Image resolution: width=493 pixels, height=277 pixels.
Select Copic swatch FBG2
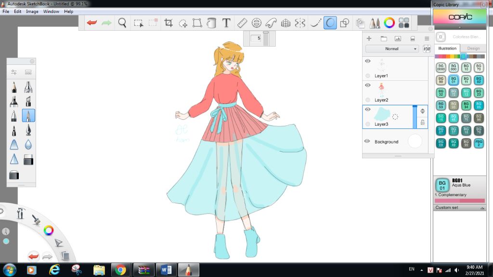pos(479,143)
